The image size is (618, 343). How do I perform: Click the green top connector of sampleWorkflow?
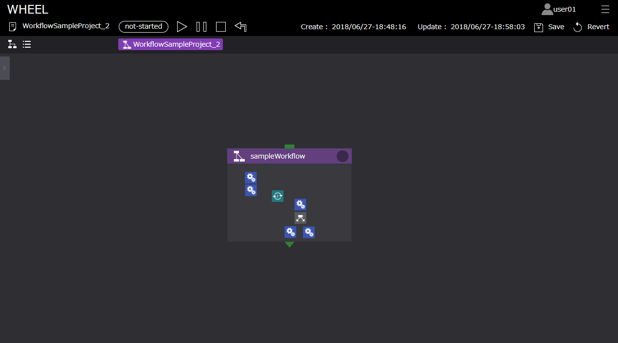pos(290,146)
